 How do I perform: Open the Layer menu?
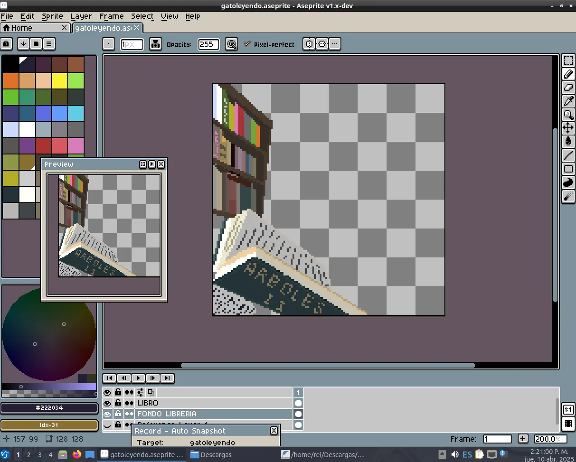pos(81,16)
